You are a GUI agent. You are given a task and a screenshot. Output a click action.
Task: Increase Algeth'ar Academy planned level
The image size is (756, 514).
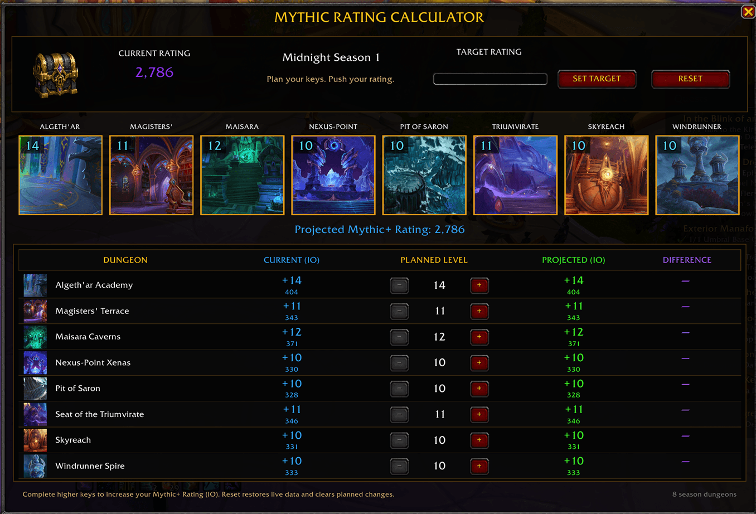click(479, 285)
